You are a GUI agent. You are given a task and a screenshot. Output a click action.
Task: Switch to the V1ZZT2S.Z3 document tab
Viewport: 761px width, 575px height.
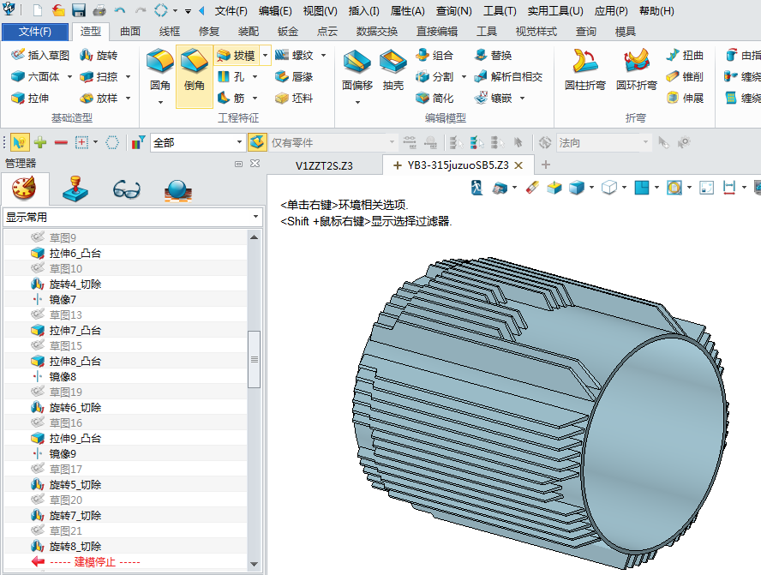324,165
